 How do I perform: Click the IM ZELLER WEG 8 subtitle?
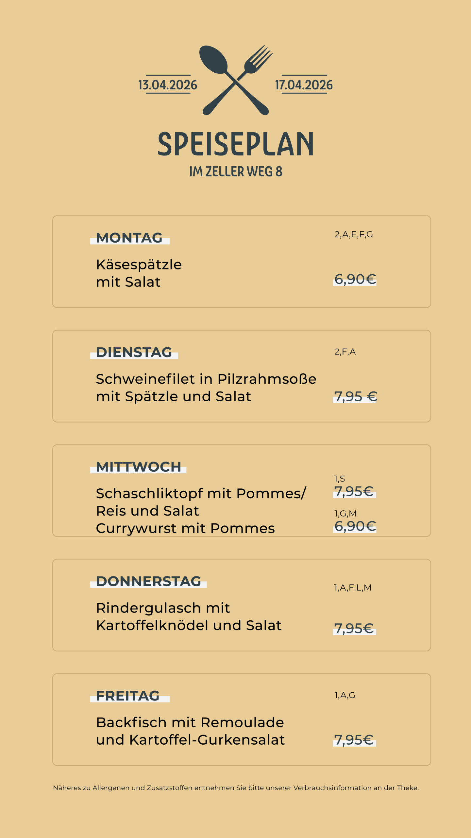coord(236,172)
